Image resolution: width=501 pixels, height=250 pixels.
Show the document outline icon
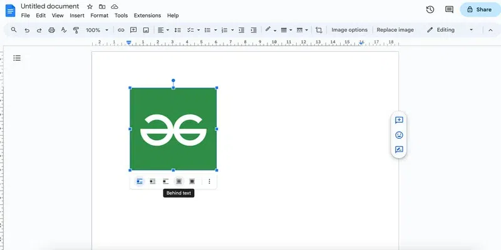[17, 58]
